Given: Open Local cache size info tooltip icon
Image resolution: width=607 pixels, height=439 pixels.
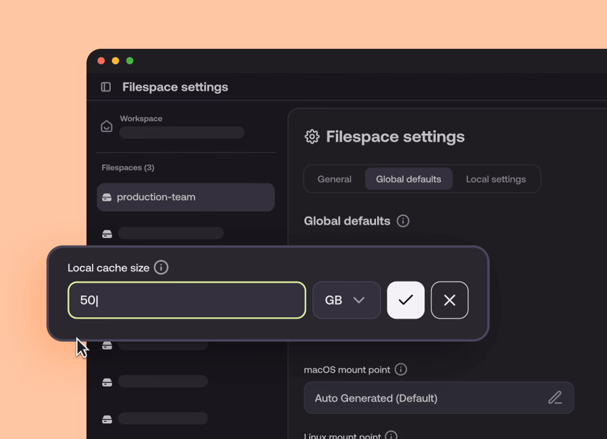Looking at the screenshot, I should (161, 268).
